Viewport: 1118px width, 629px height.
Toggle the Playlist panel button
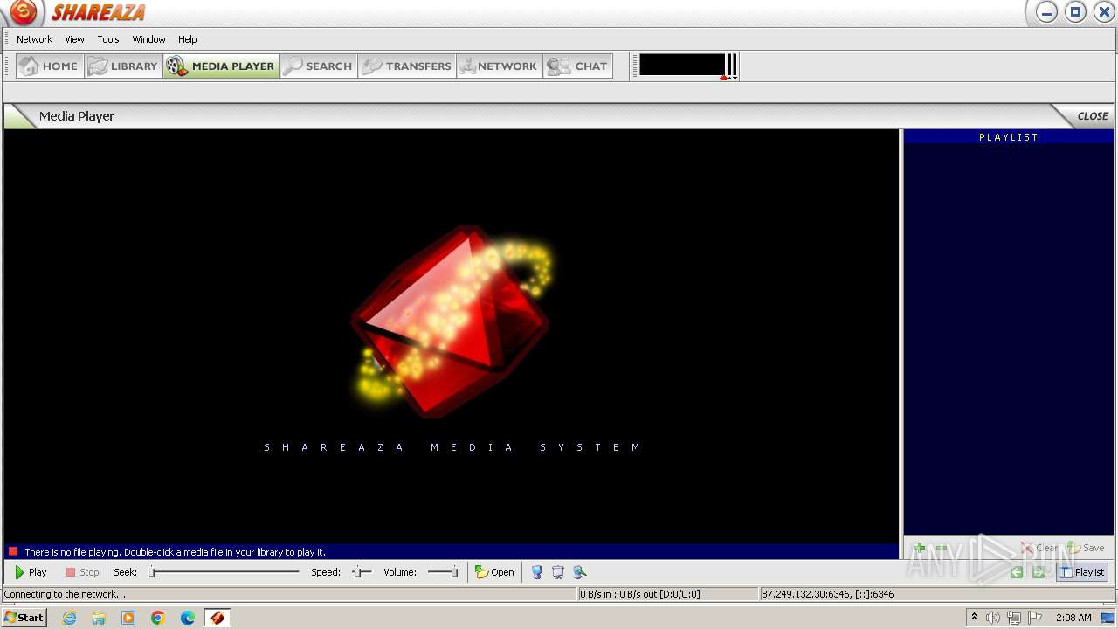[x=1082, y=572]
